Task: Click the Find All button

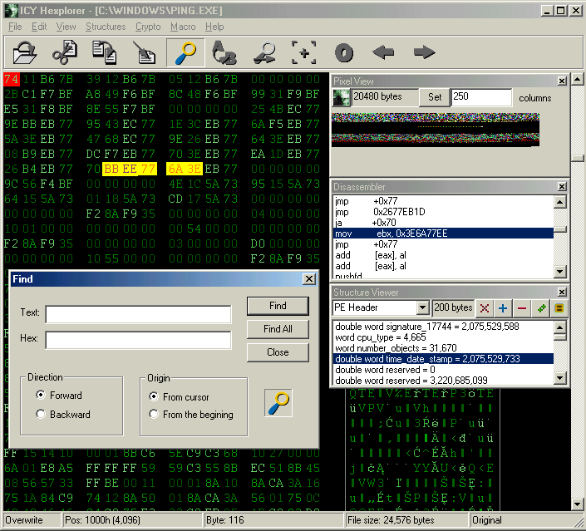Action: (x=278, y=329)
